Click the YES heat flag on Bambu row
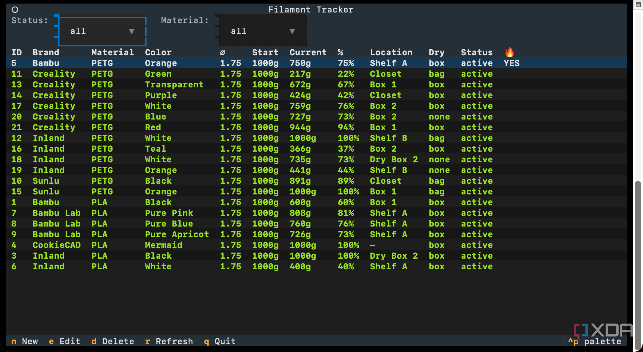Image resolution: width=643 pixels, height=352 pixels. [x=512, y=63]
